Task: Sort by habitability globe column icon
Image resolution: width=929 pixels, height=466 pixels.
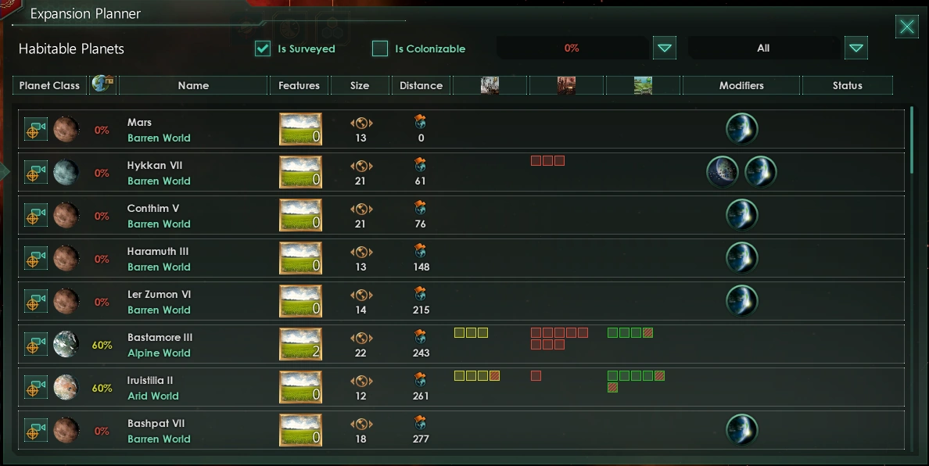Action: (103, 84)
